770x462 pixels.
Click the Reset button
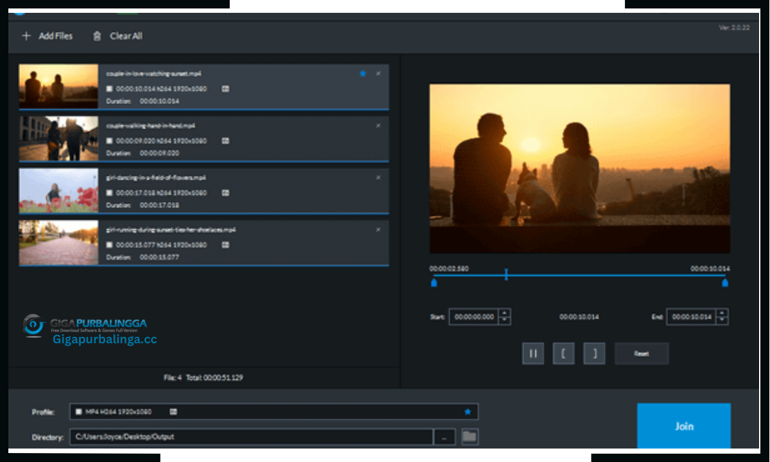(x=642, y=354)
